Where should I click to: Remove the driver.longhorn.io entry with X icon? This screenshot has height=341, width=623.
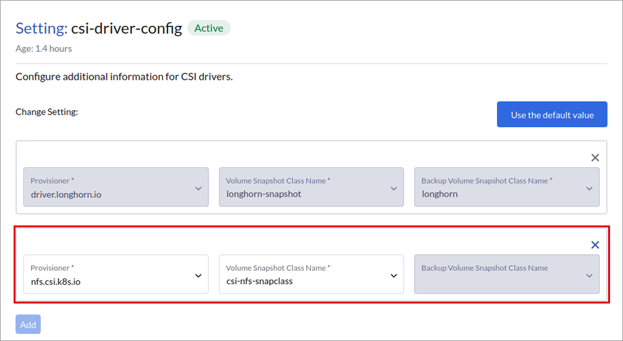(595, 158)
